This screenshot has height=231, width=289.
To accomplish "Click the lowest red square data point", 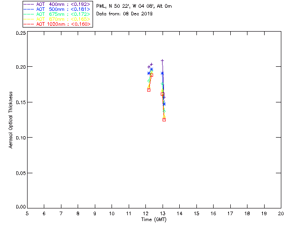I will coord(164,120).
